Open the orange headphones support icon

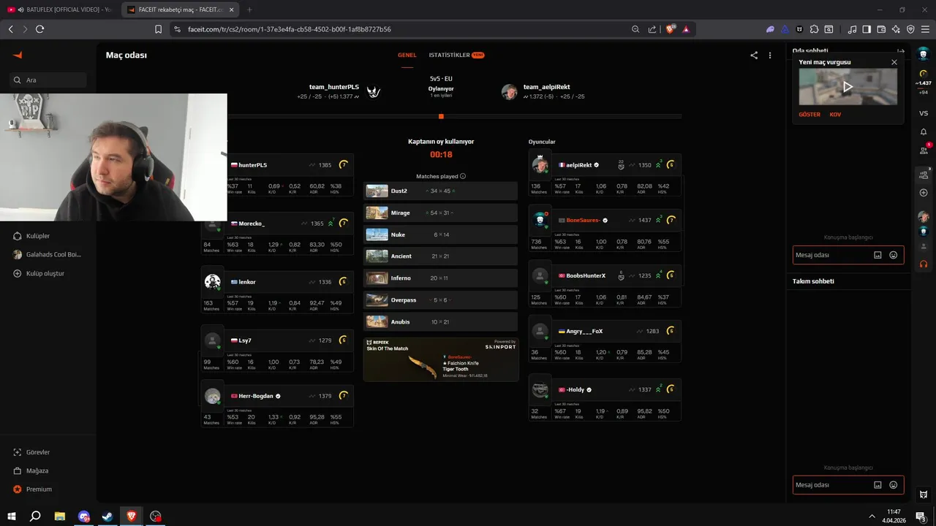[924, 264]
